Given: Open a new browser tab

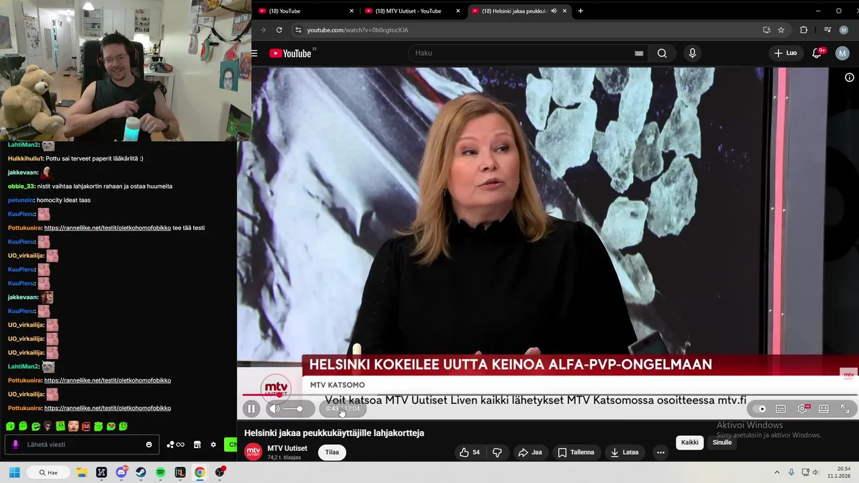Looking at the screenshot, I should [580, 11].
